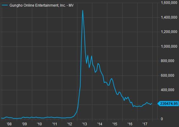The height and width of the screenshot is (127, 179).
Task: Click the 0 y-axis label
Action: point(162,119)
